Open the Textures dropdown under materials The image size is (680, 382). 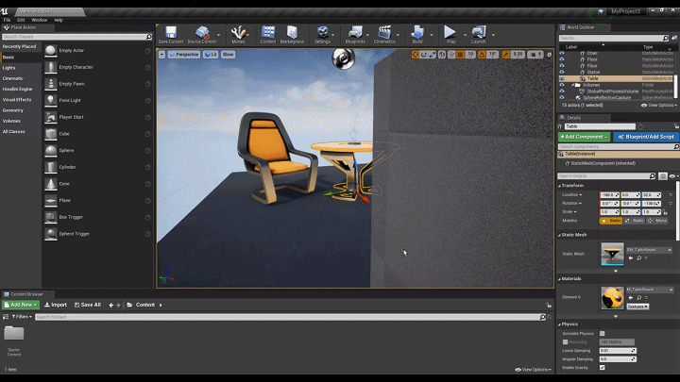tap(637, 307)
